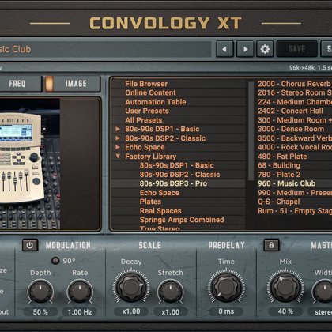Expand the 80s-90s DSP2 - Classic top-level folder
The height and width of the screenshot is (332, 332).
pyautogui.click(x=118, y=138)
